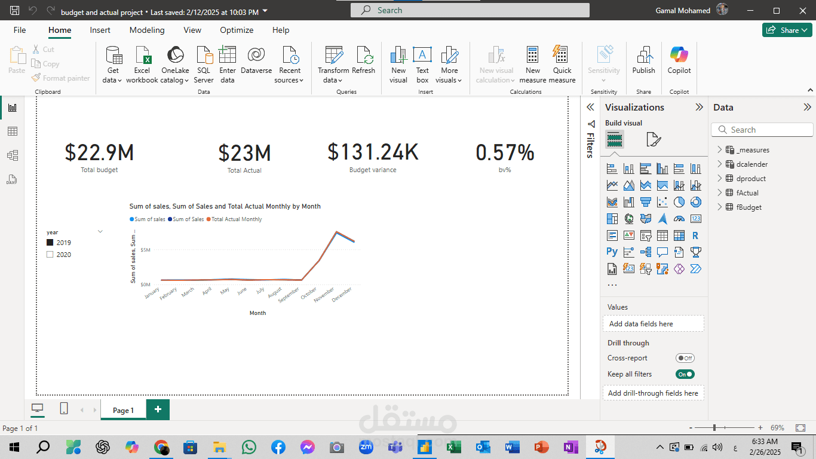Switch to the View ribbon tab

[192, 30]
